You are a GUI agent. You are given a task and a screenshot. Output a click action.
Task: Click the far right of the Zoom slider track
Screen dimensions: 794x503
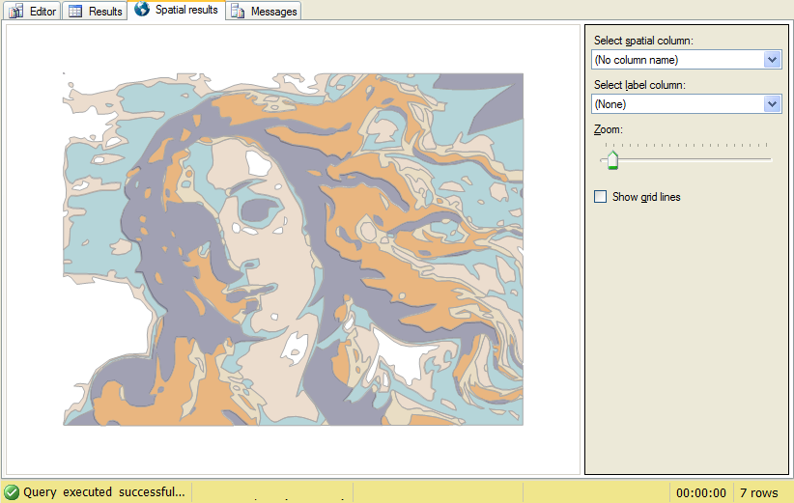click(768, 159)
